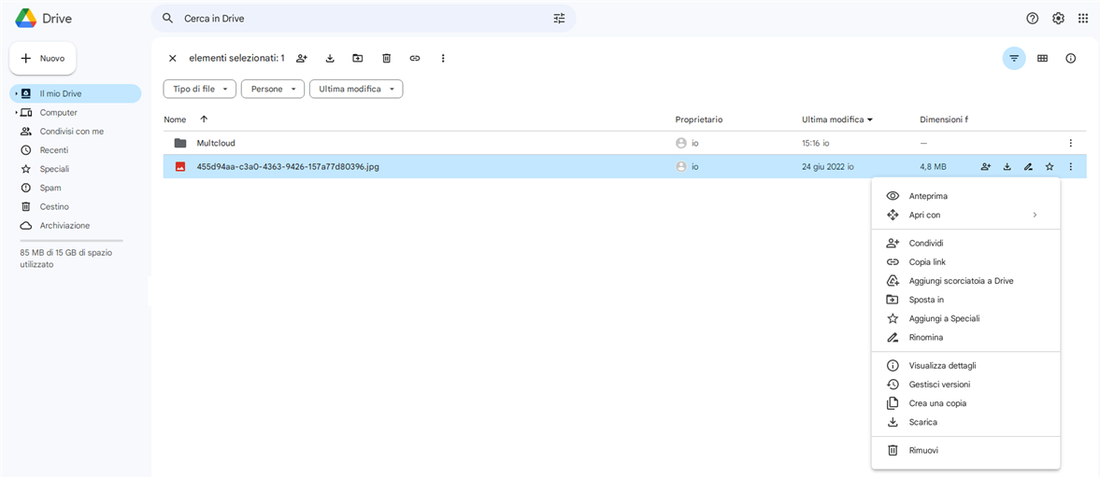The image size is (1100, 477).
Task: Choose Crea una copia menu entry
Action: coord(965,403)
